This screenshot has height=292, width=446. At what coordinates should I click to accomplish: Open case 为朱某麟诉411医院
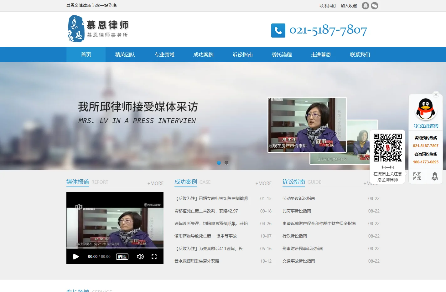coord(209,248)
